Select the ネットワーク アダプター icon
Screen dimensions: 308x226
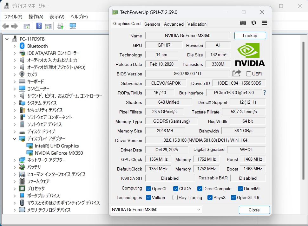[22, 160]
